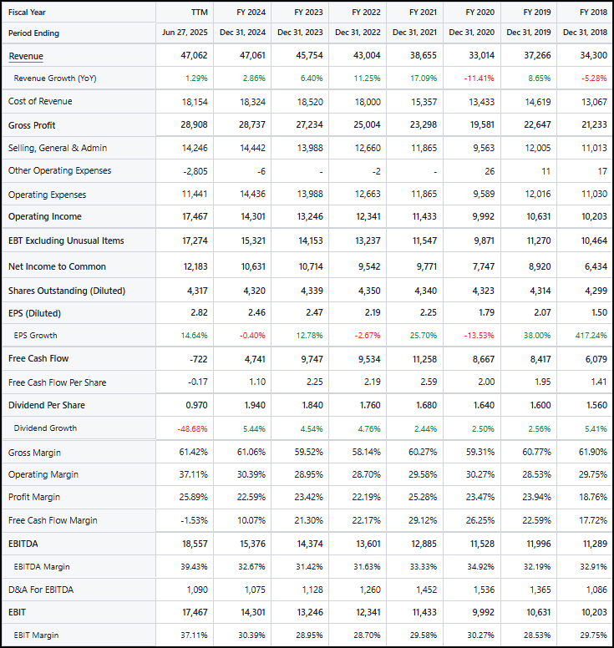Select TTM revenue value 47,062
This screenshot has height=648, width=614.
tap(195, 55)
